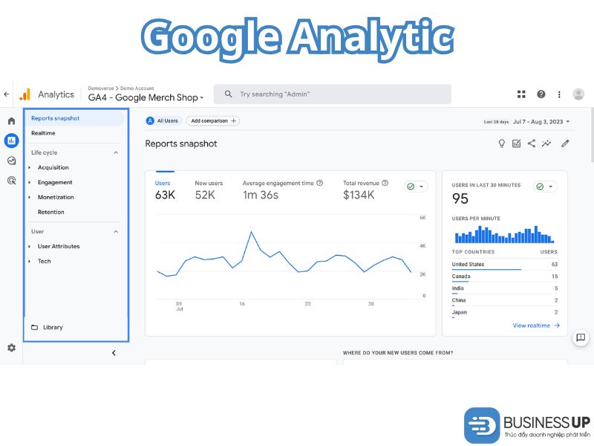Open the Google apps grid icon

(x=521, y=94)
